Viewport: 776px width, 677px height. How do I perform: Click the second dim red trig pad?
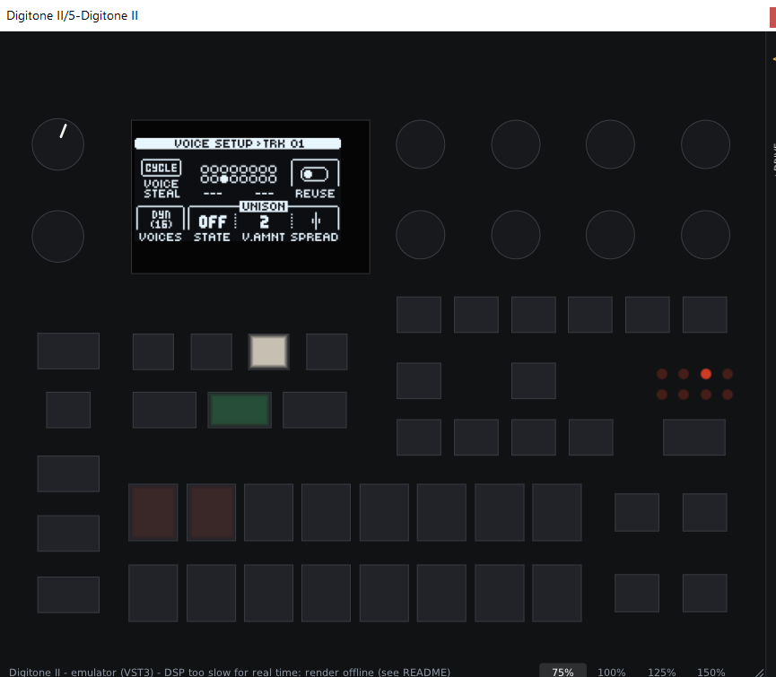(212, 512)
